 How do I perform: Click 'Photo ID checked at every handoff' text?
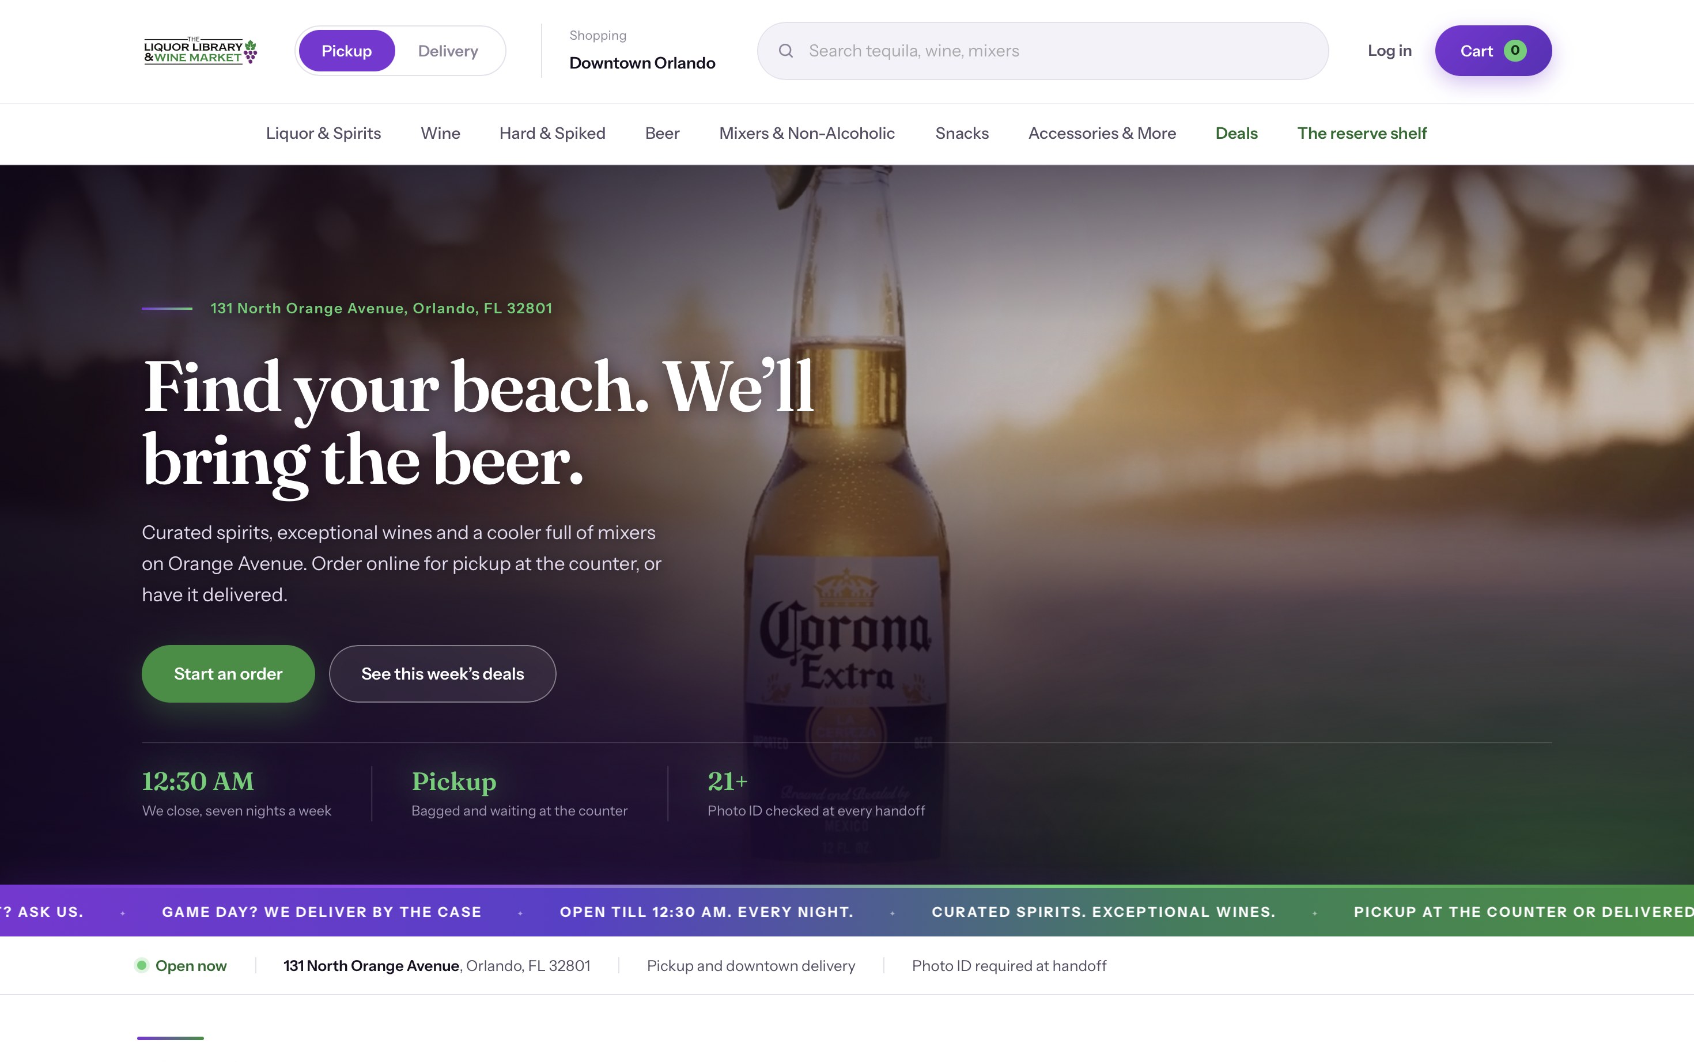coord(816,810)
